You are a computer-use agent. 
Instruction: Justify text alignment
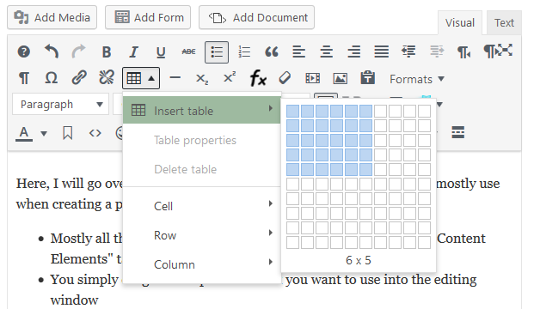382,52
